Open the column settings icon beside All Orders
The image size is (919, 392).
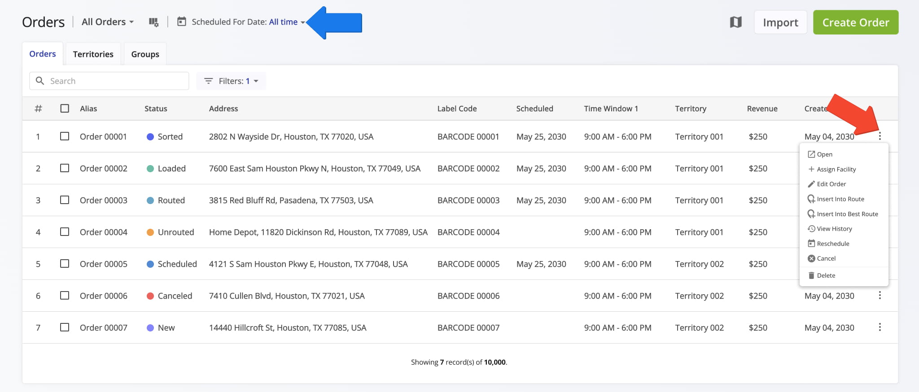pyautogui.click(x=153, y=22)
